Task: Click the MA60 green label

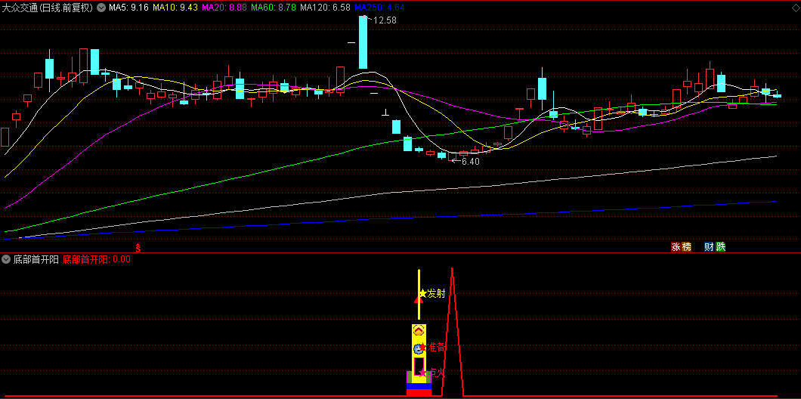Action: [x=273, y=8]
